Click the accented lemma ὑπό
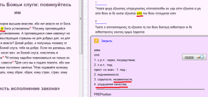Image resolution: width=208 pixels, height=97 pixels. [97, 55]
